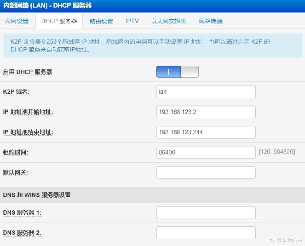This screenshot has width=305, height=246.
Task: Open the 以太网交换机 tab
Action: pos(169,21)
